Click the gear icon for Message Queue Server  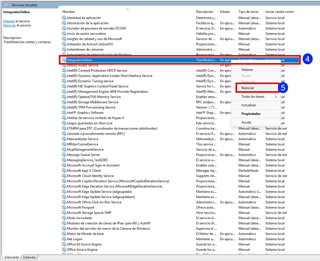pos(64,155)
